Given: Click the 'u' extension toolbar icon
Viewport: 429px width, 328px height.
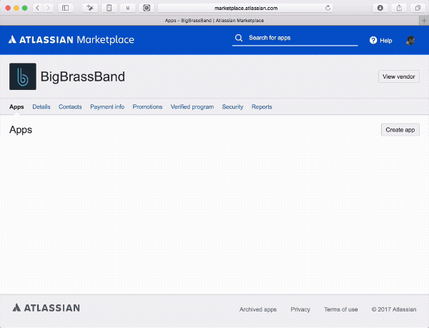Looking at the screenshot, I should tap(127, 8).
